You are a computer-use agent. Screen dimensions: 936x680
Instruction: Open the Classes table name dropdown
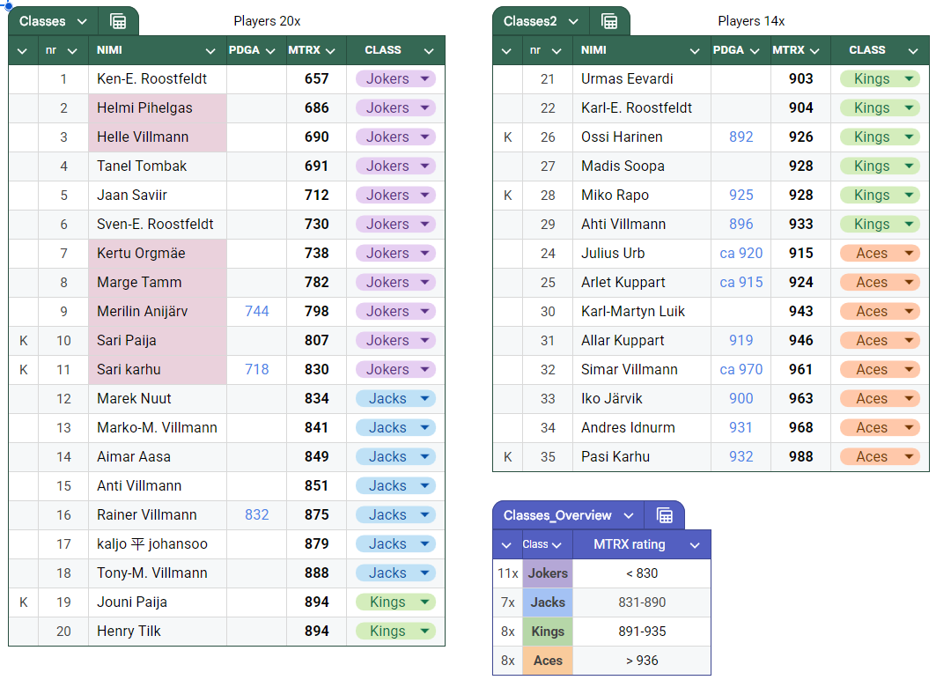(x=82, y=21)
